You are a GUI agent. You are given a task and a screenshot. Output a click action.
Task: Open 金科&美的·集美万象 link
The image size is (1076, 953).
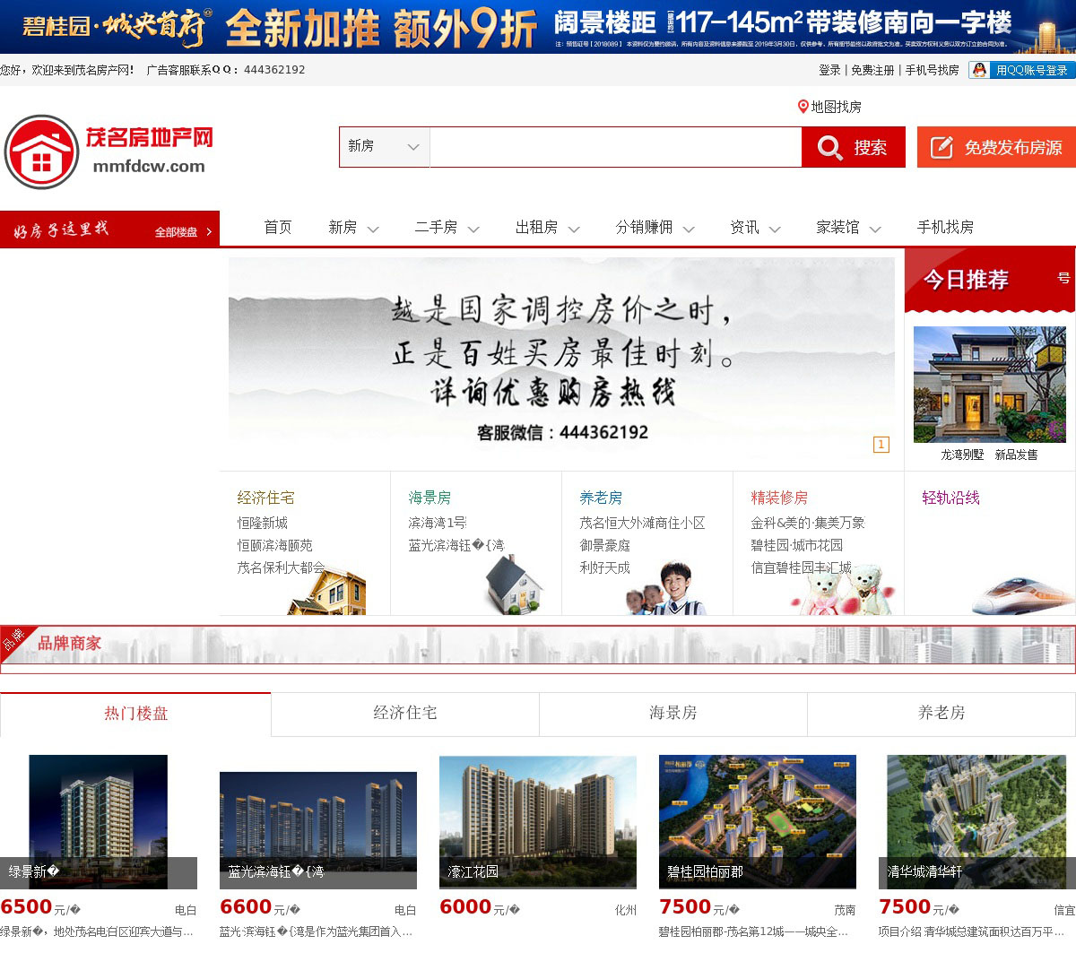(808, 523)
